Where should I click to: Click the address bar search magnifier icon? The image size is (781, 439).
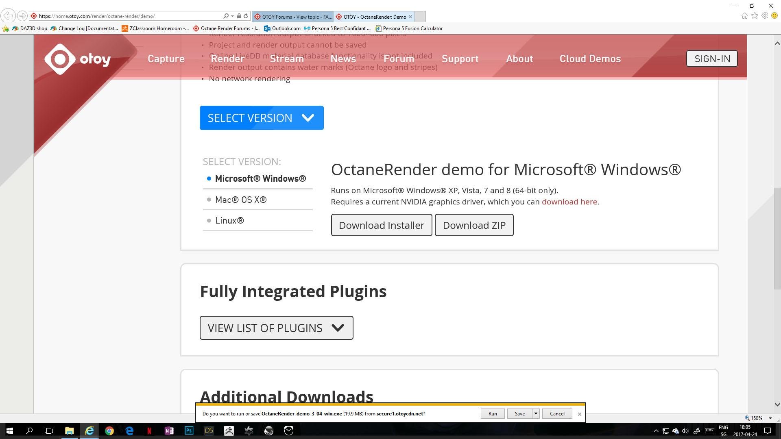226,16
